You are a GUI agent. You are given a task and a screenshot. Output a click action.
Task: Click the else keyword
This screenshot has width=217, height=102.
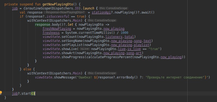[27, 69]
